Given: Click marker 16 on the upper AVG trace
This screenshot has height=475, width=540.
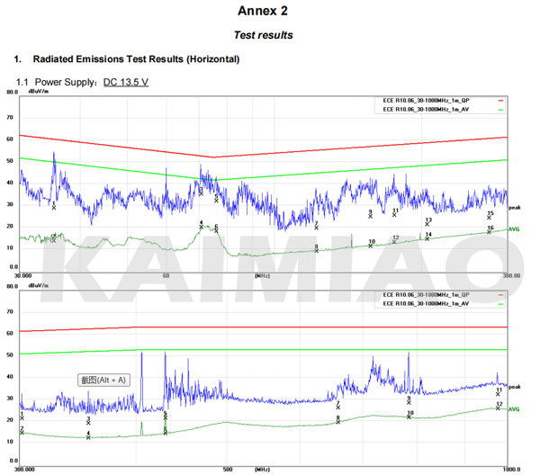Looking at the screenshot, I should click(x=490, y=231).
